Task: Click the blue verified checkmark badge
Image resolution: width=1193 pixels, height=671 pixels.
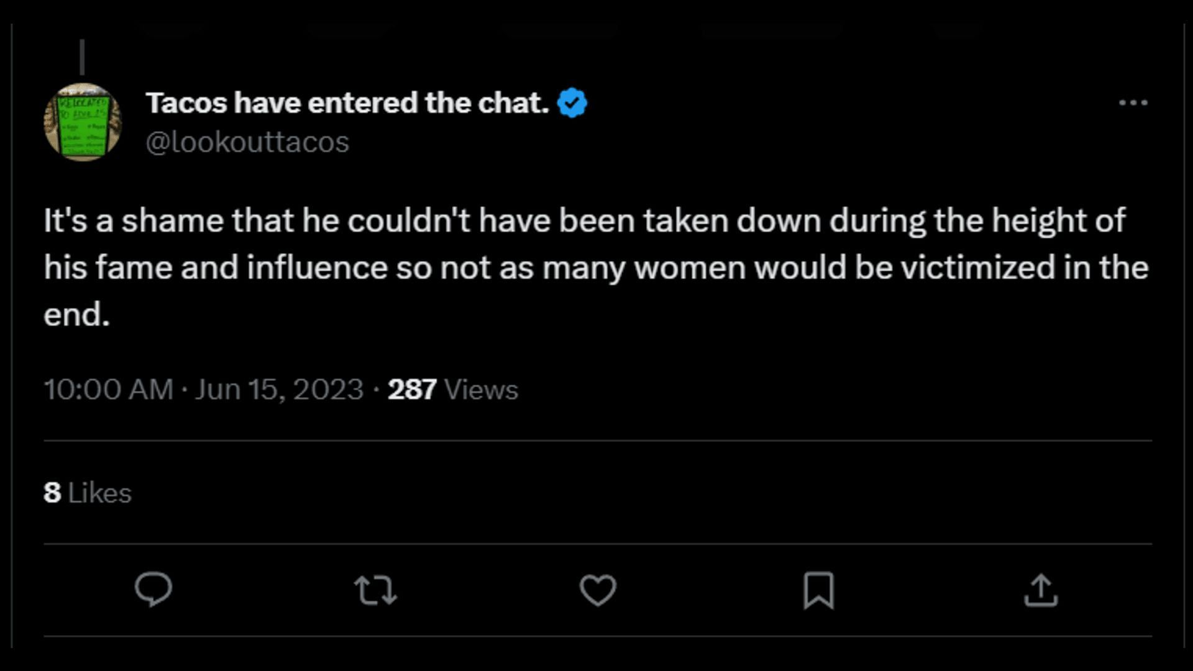Action: (572, 103)
